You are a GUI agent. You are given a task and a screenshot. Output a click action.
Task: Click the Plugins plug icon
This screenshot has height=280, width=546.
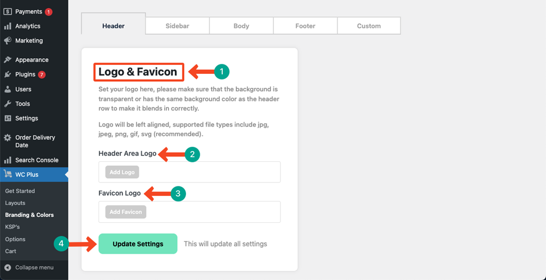pos(8,74)
